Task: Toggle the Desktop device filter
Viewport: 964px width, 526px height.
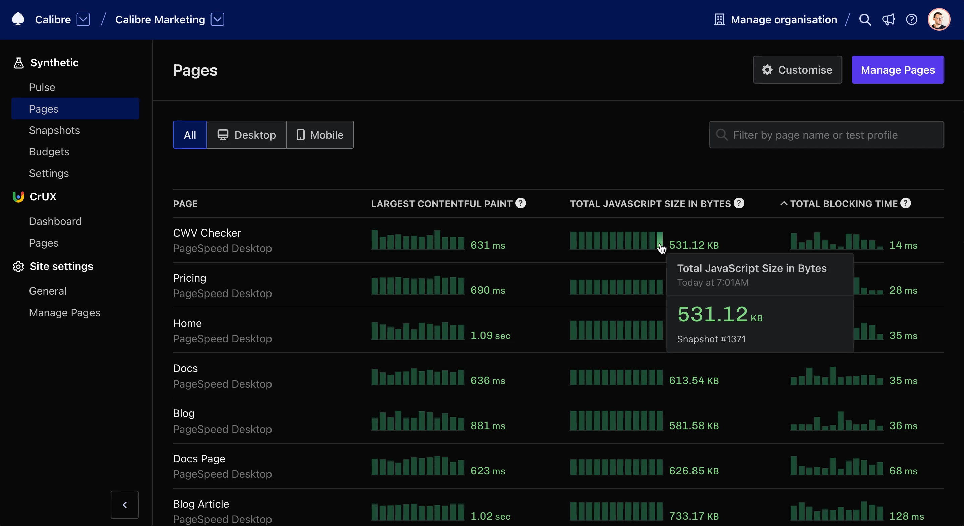Action: pyautogui.click(x=247, y=134)
